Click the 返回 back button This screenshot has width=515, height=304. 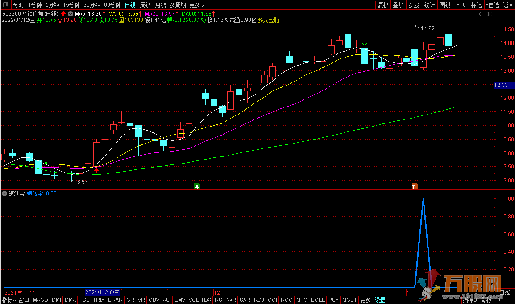click(508, 5)
